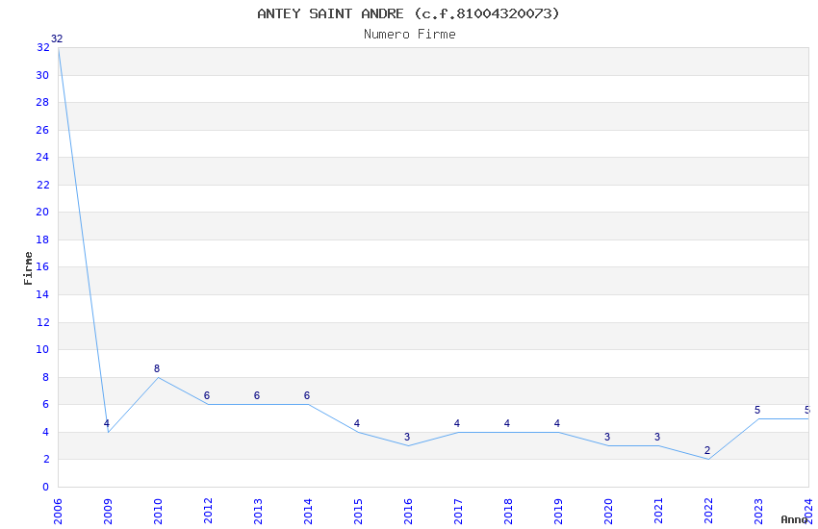Screen dimensions: 818x529
Task: Click the Anno x-axis title
Action: [x=794, y=519]
